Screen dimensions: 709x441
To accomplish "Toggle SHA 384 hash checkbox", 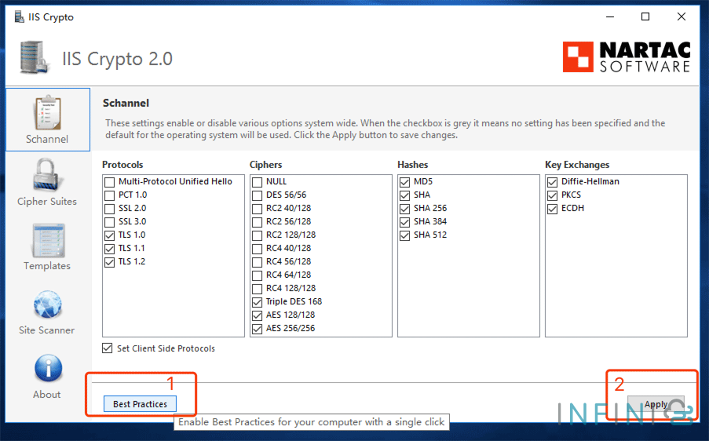I will click(404, 222).
